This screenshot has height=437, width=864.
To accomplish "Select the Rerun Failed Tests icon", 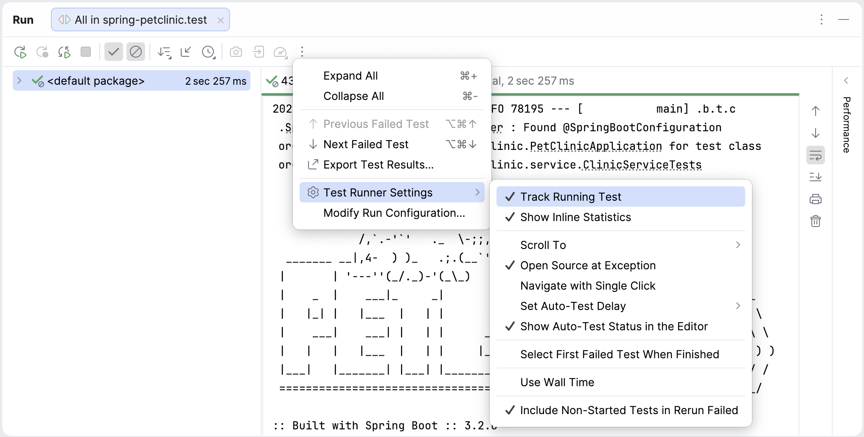I will (42, 52).
